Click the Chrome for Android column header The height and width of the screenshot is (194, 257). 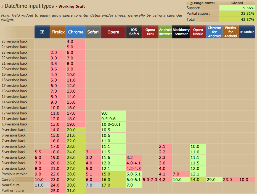click(x=214, y=32)
